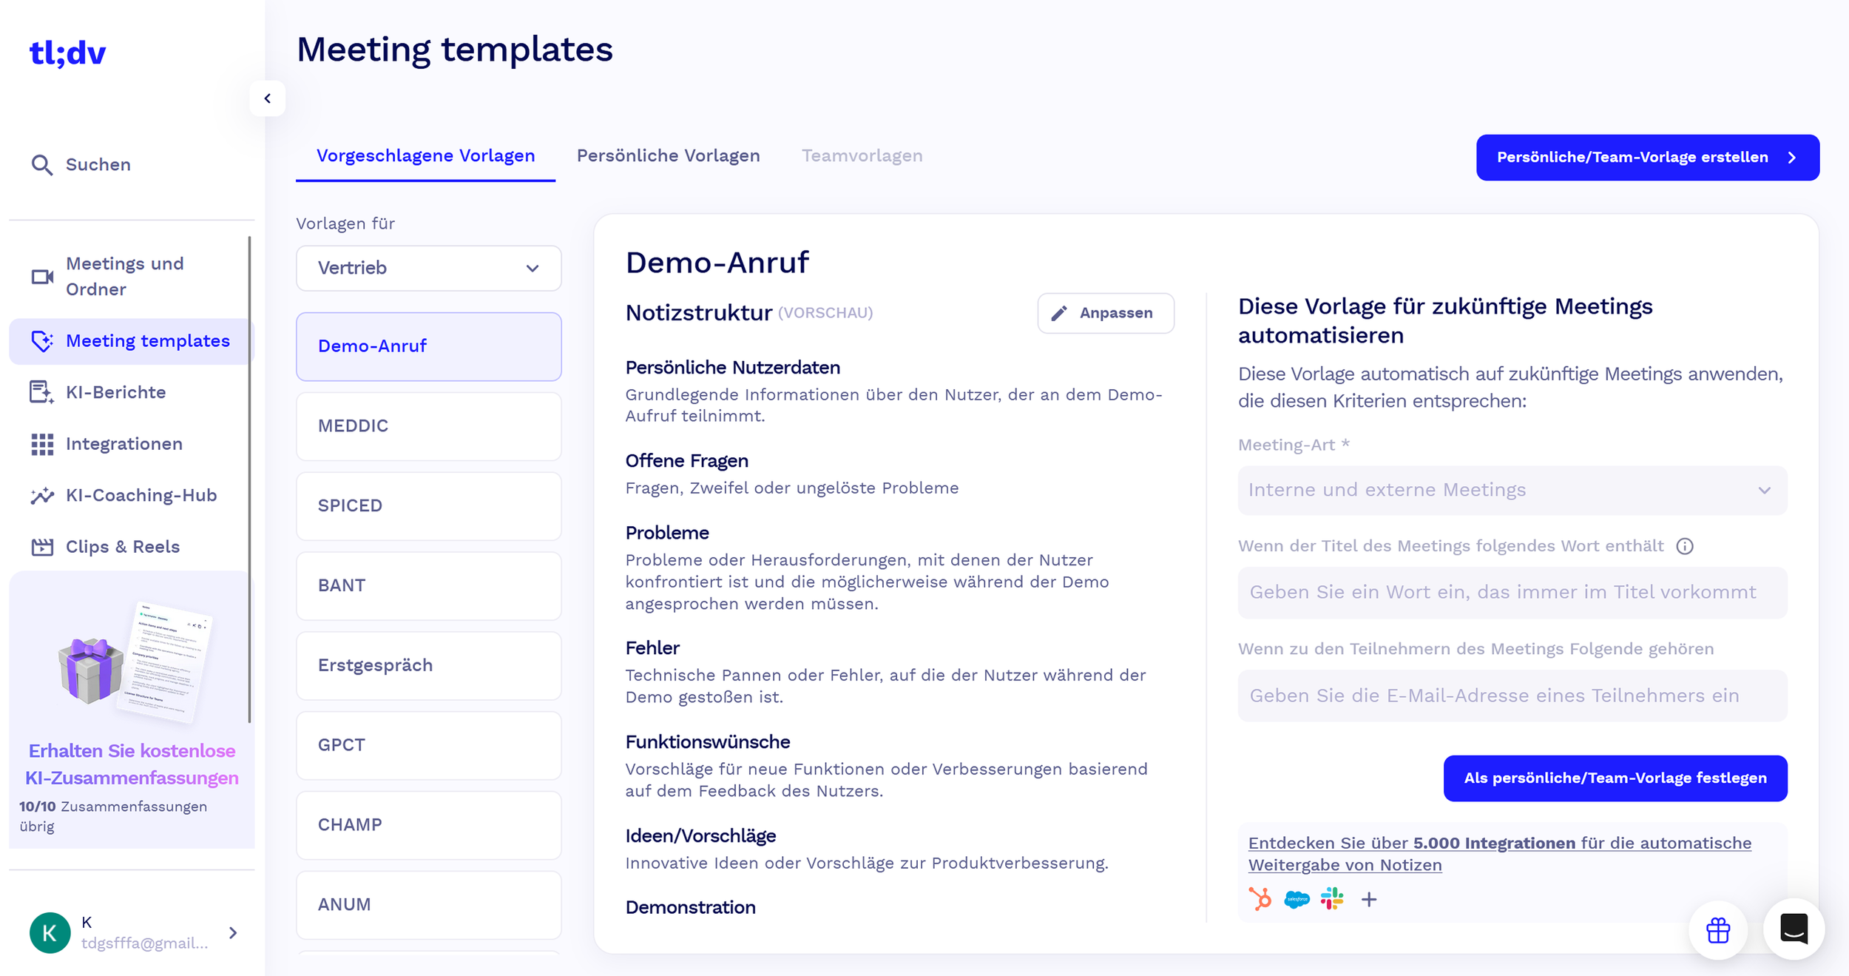The width and height of the screenshot is (1849, 976).
Task: Open KI-Coaching-Hub in sidebar
Action: pyautogui.click(x=141, y=495)
